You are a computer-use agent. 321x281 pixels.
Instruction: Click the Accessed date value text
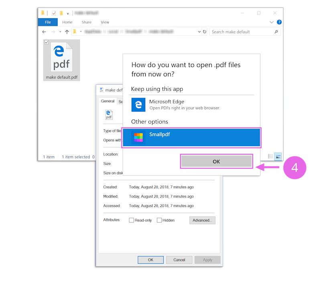coord(161,206)
